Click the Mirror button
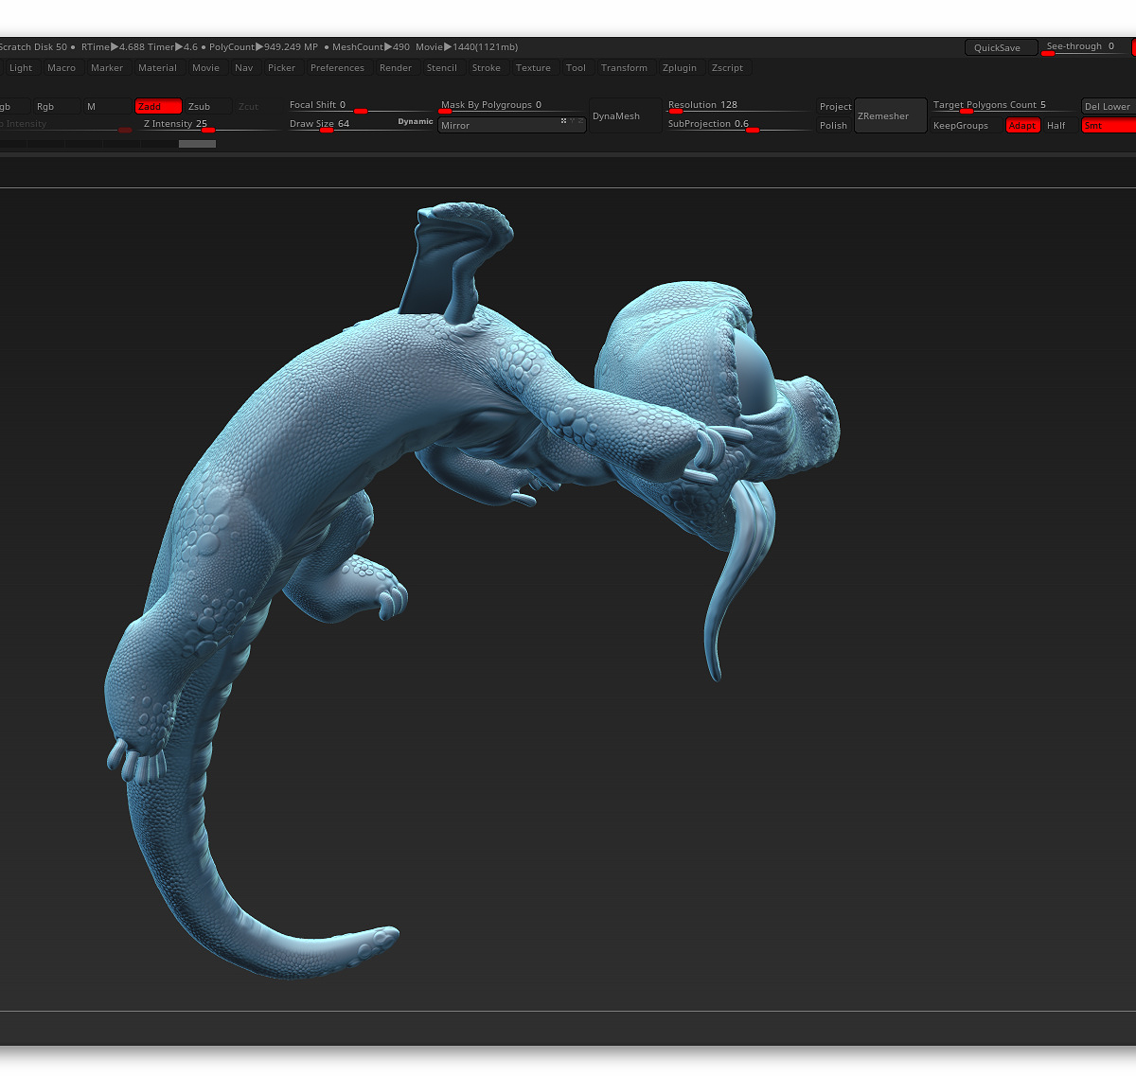 click(511, 126)
